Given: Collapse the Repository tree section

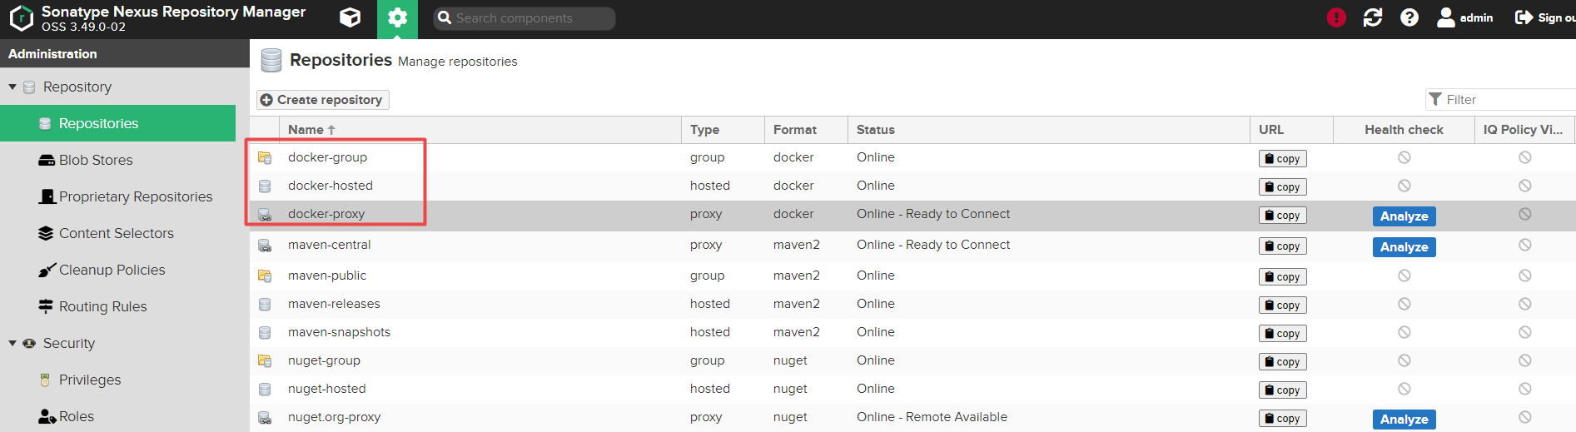Looking at the screenshot, I should click(12, 87).
